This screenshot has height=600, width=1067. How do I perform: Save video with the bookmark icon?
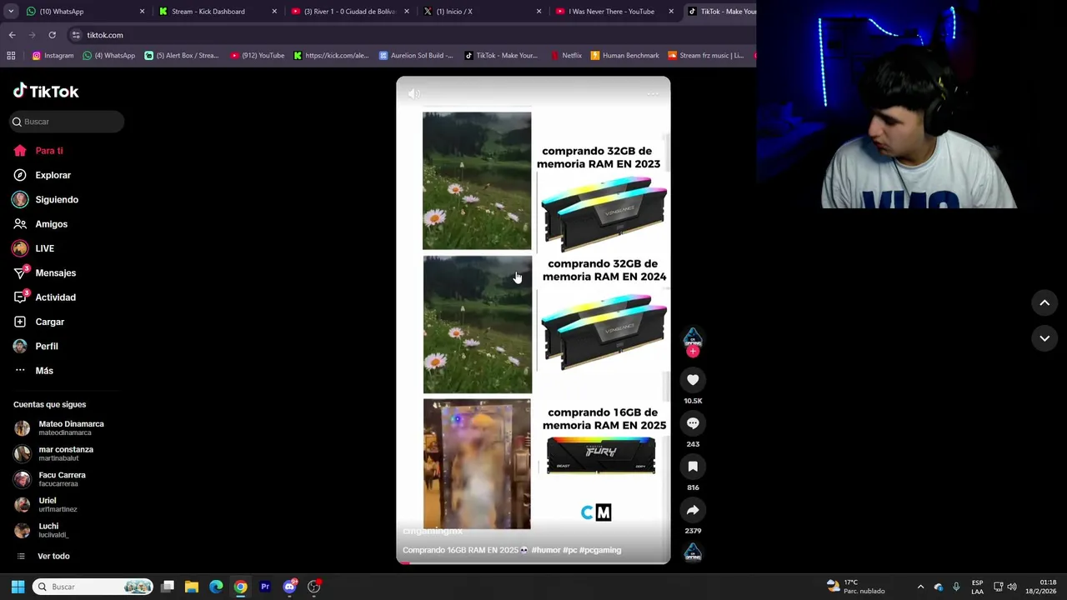693,467
